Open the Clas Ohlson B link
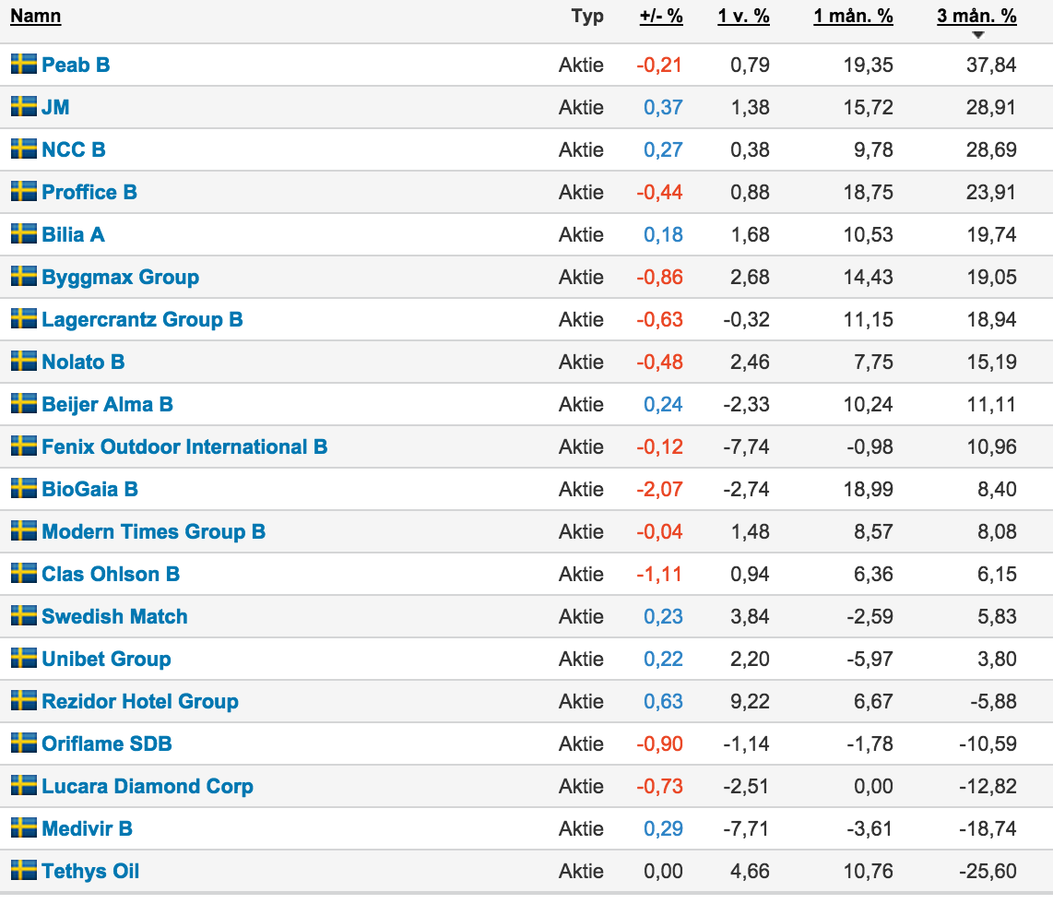Viewport: 1053px width, 904px height. tap(111, 574)
